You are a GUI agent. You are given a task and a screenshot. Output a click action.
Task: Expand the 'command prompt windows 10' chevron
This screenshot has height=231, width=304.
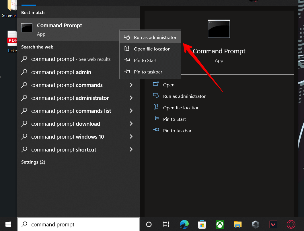point(131,137)
